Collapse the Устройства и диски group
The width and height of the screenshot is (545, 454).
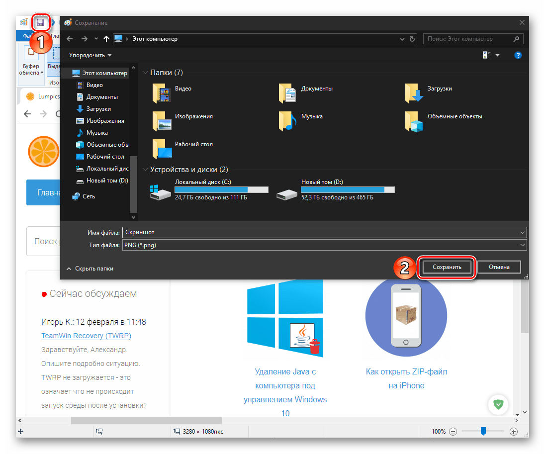145,170
